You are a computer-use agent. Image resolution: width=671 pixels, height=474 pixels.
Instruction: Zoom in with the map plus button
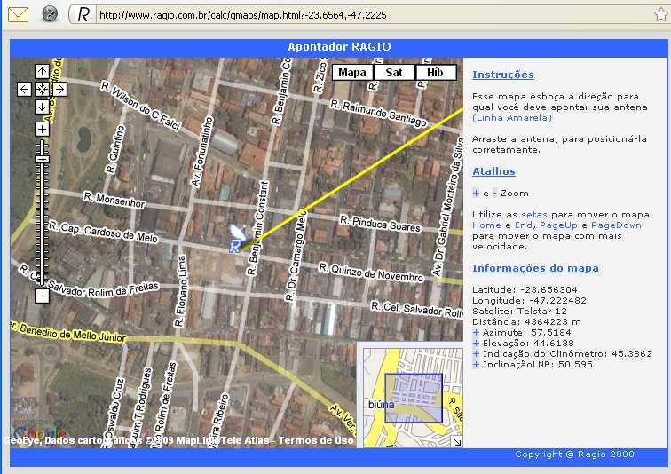tap(42, 129)
